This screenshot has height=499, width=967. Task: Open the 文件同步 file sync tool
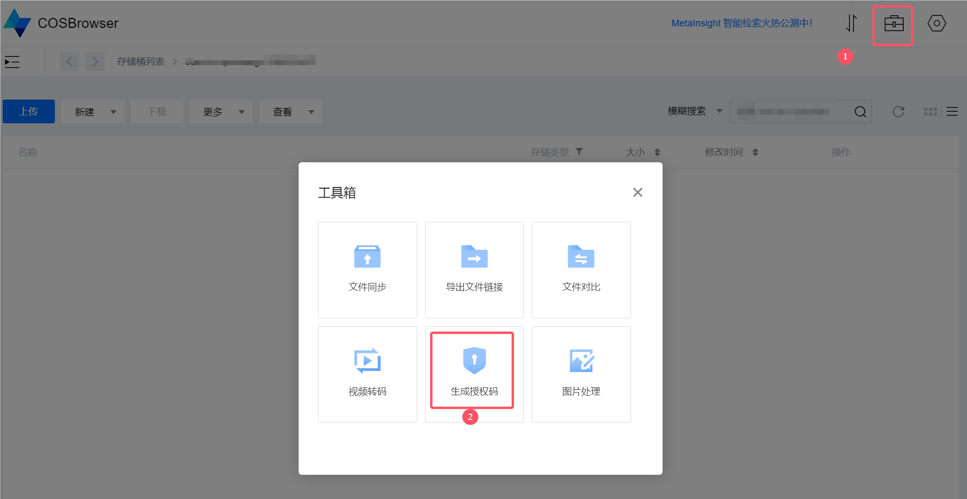[x=367, y=270]
